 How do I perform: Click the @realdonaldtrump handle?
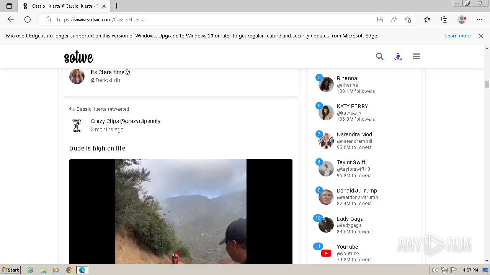358,197
